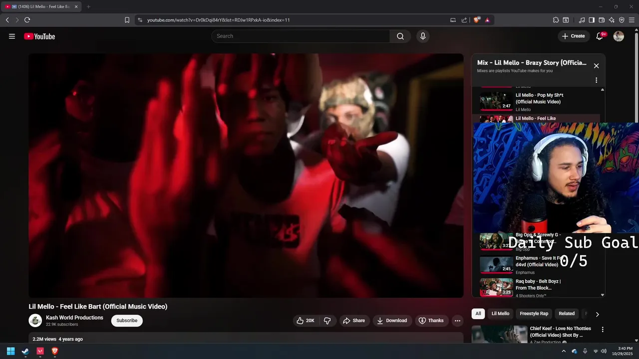Open the Mix playlist options menu
639x359 pixels.
point(596,80)
